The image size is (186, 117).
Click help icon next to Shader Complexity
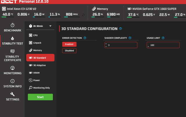(x=130, y=38)
